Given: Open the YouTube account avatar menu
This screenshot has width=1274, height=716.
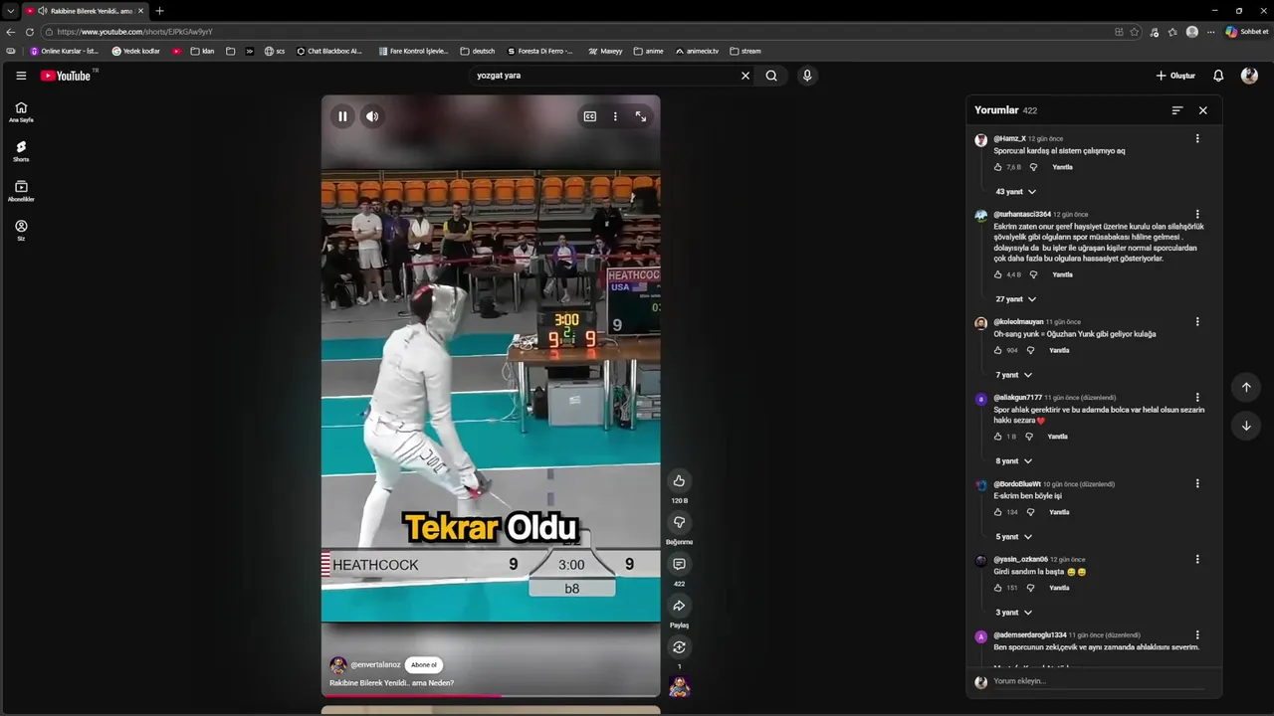Looking at the screenshot, I should pyautogui.click(x=1249, y=76).
